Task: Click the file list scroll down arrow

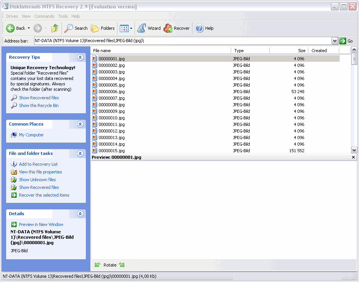Action: (x=354, y=150)
